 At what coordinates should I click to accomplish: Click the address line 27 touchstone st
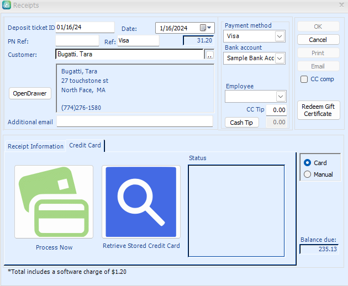click(x=85, y=81)
